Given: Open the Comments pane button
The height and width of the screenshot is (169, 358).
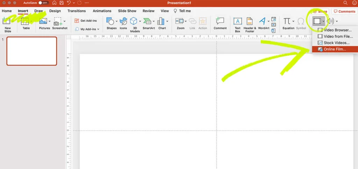Looking at the screenshot, I should coord(345,11).
